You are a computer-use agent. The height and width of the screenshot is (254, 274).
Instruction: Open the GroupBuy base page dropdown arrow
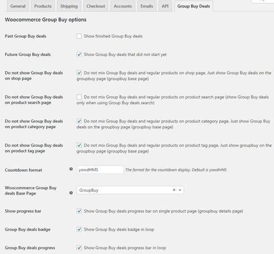(x=180, y=190)
